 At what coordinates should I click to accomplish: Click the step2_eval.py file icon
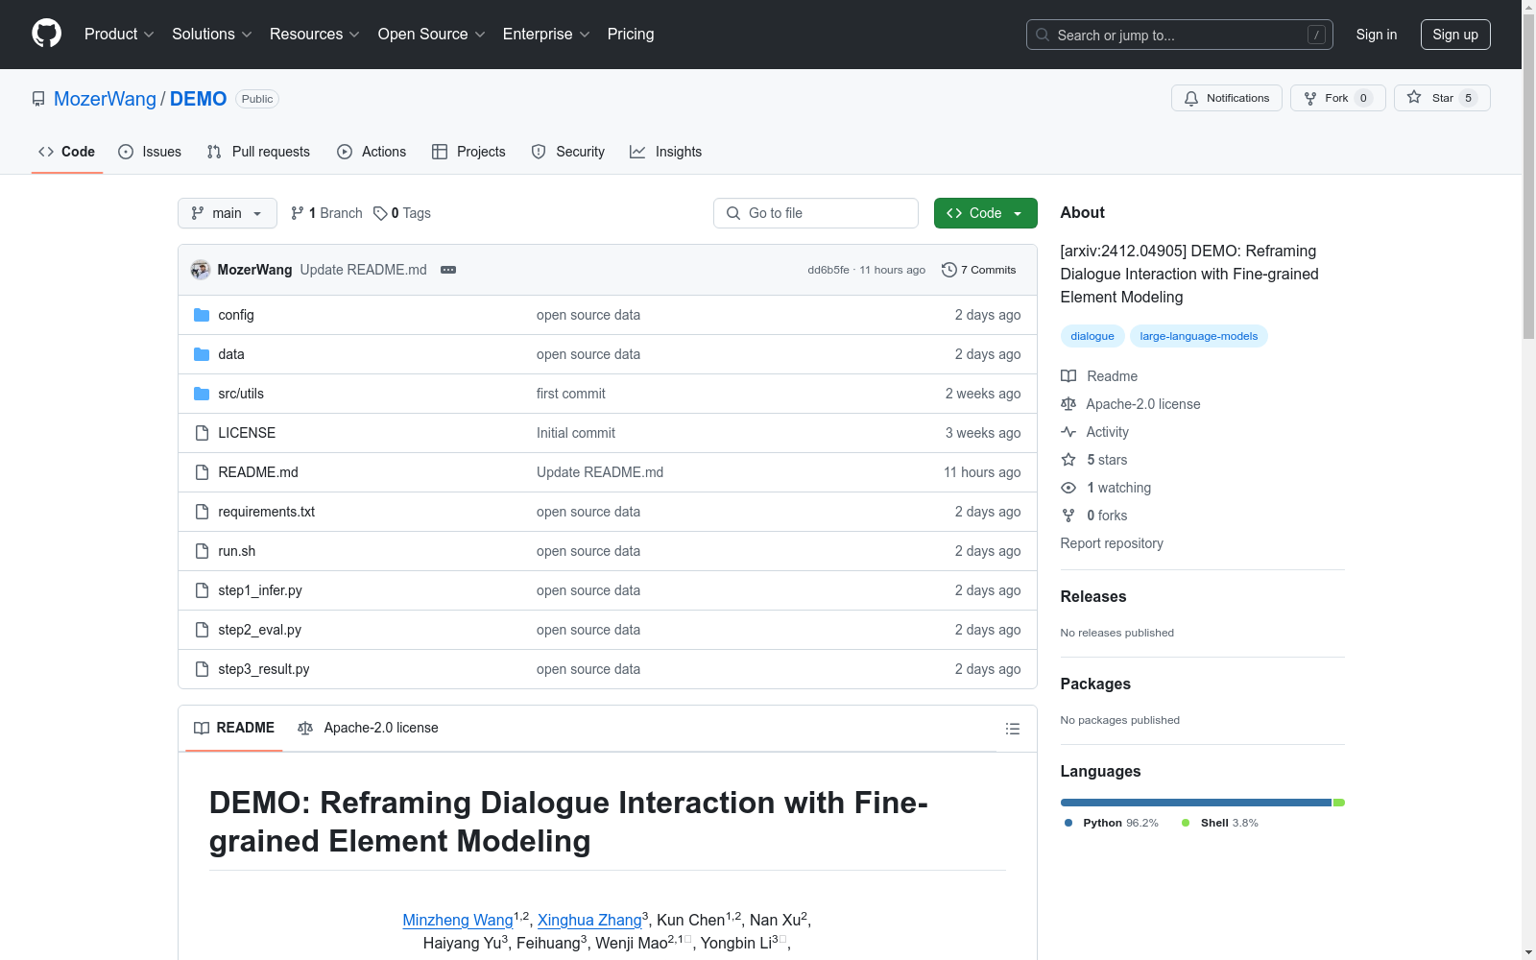(x=202, y=630)
